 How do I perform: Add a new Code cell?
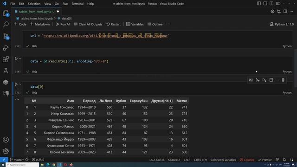[x=20, y=24]
